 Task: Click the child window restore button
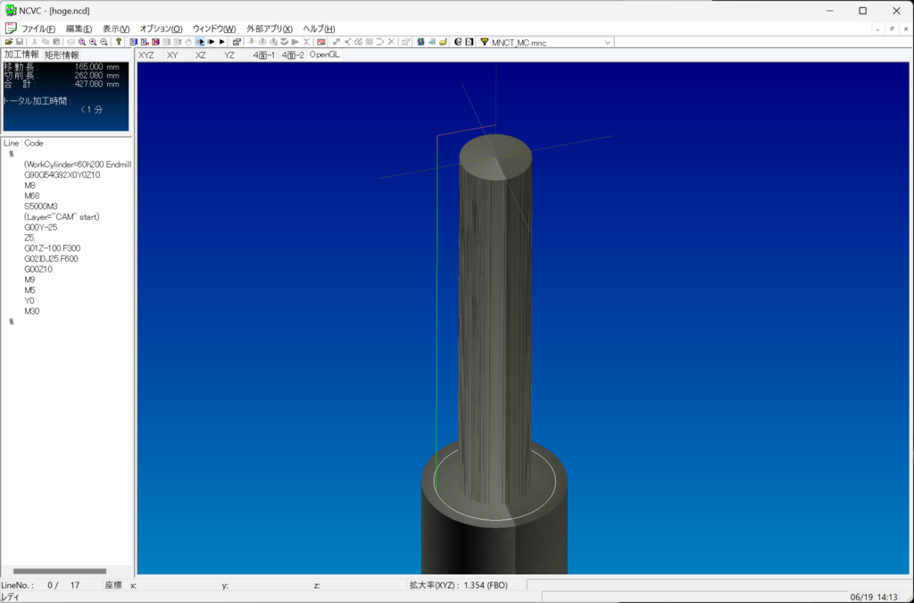pyautogui.click(x=892, y=29)
